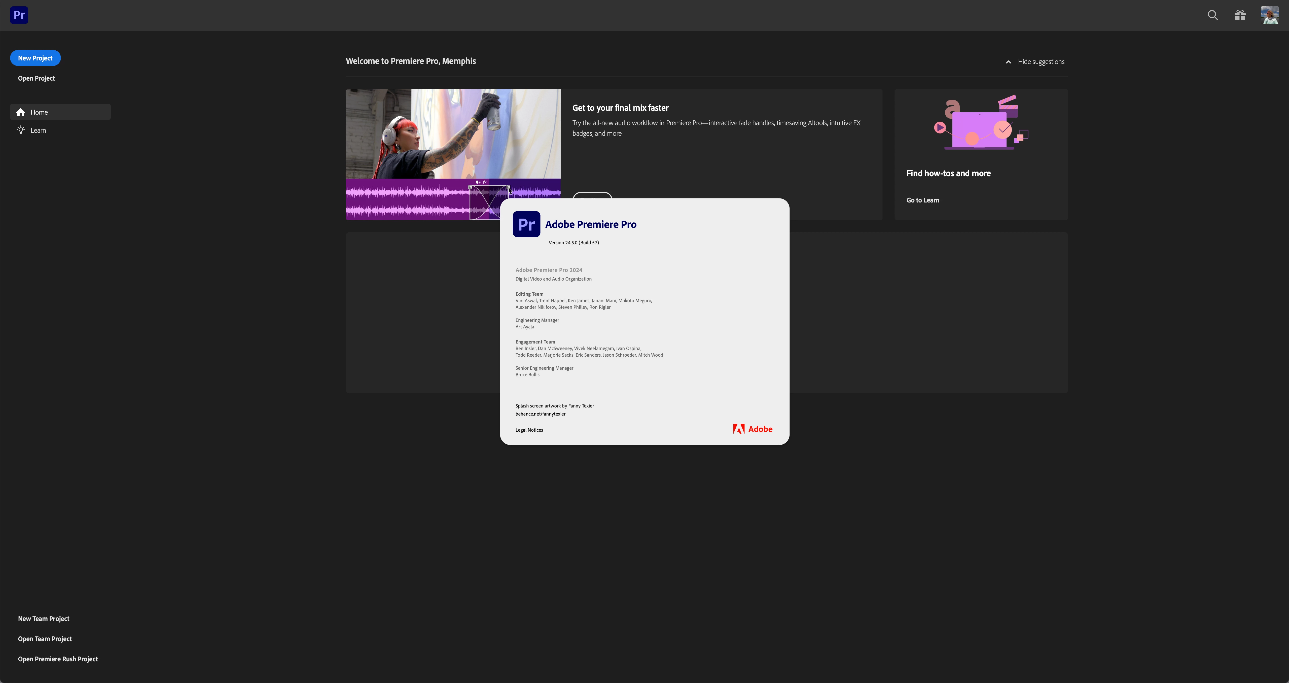The width and height of the screenshot is (1289, 683).
Task: Click Open Project
Action: coord(37,78)
